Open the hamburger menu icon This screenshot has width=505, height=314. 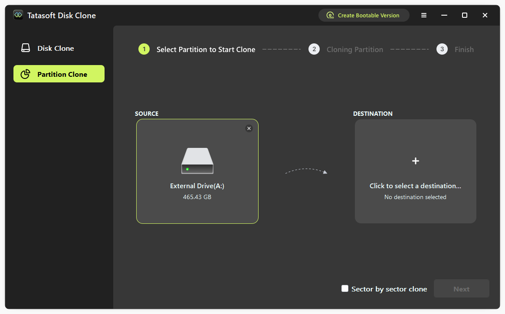tap(423, 15)
